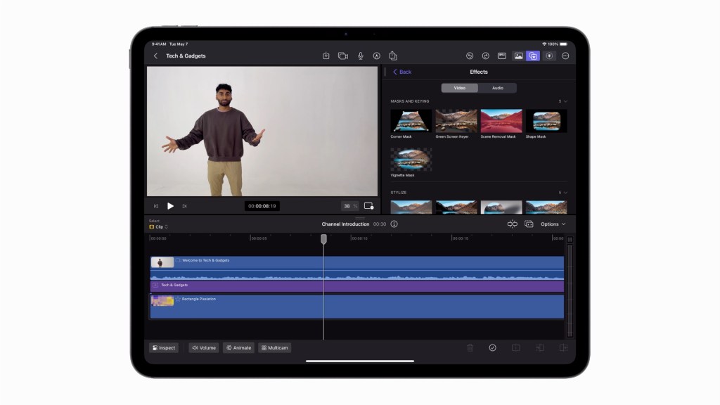Toggle the Effects browser panel icon
Image resolution: width=720 pixels, height=405 pixels.
[534, 55]
